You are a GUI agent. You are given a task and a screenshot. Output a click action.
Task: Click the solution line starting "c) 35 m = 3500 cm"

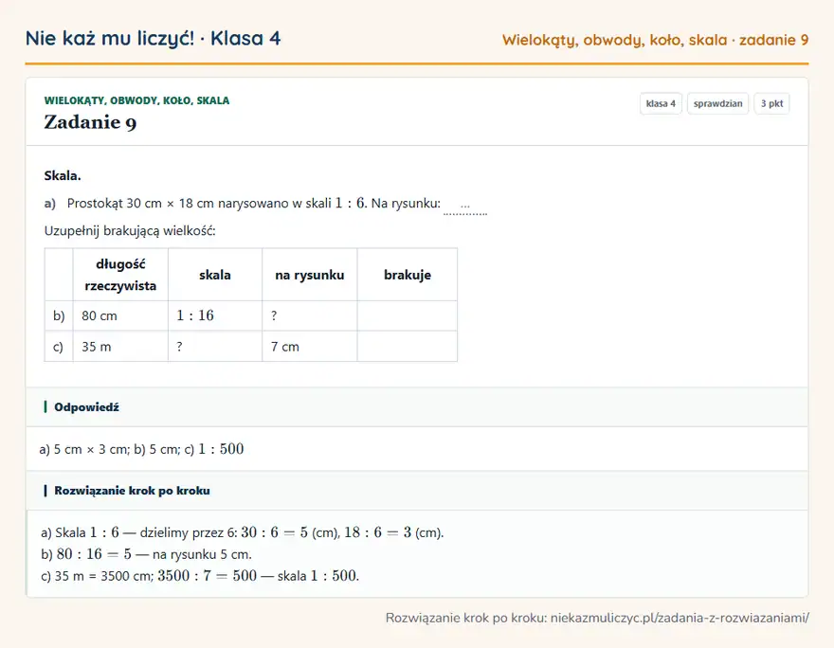coord(200,576)
